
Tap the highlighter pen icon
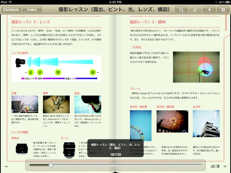point(195,10)
